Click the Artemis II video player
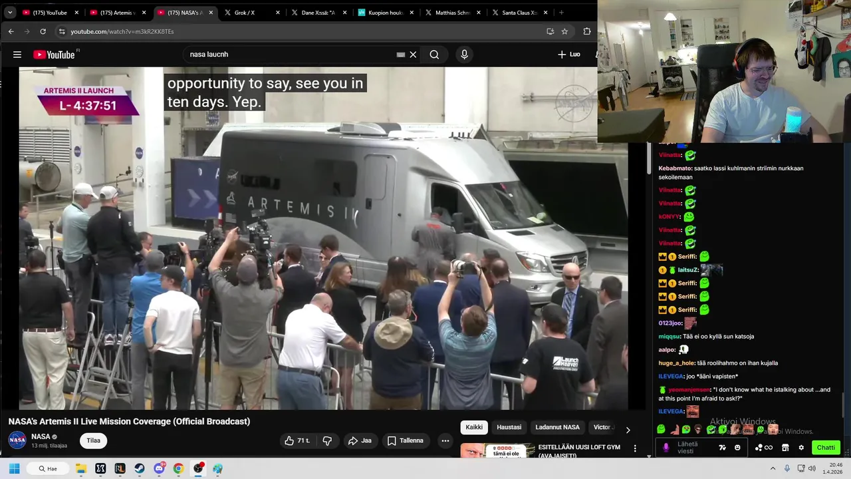Image resolution: width=851 pixels, height=479 pixels. 323,238
